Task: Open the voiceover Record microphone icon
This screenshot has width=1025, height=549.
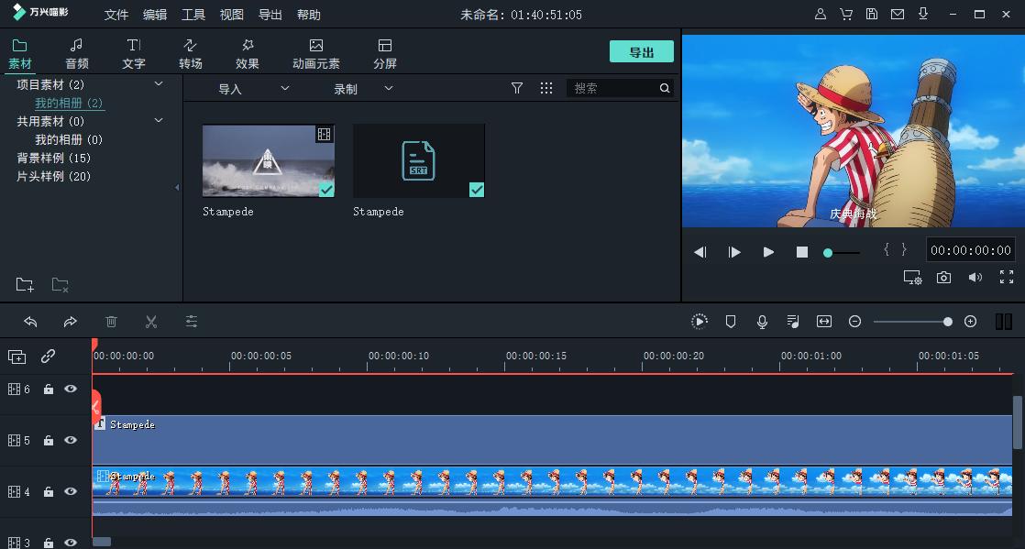Action: [x=762, y=322]
